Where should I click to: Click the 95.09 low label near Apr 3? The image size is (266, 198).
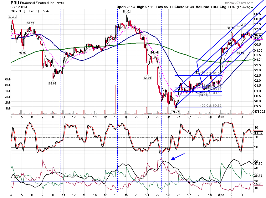pos(241,53)
